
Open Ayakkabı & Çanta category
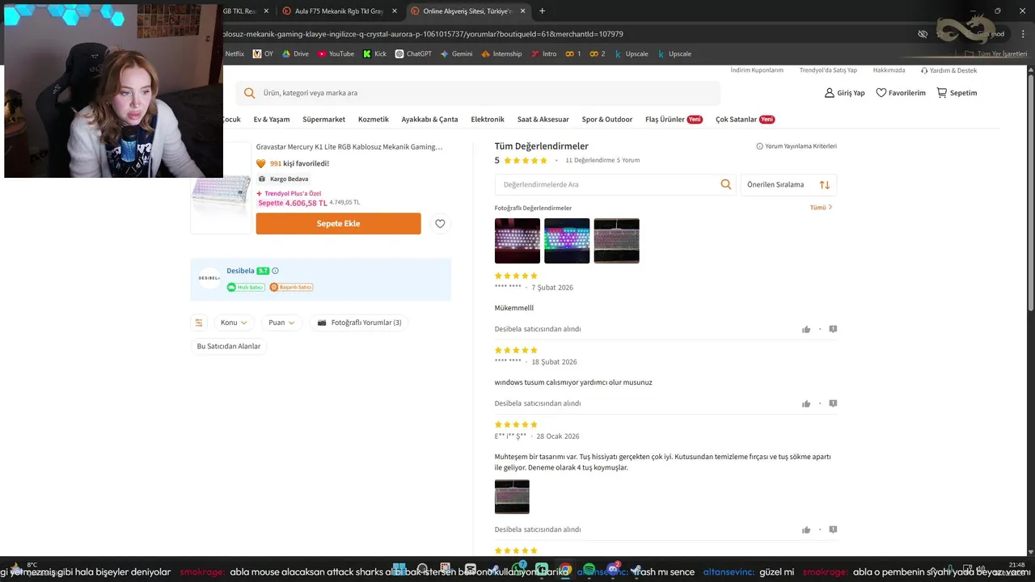pos(429,120)
